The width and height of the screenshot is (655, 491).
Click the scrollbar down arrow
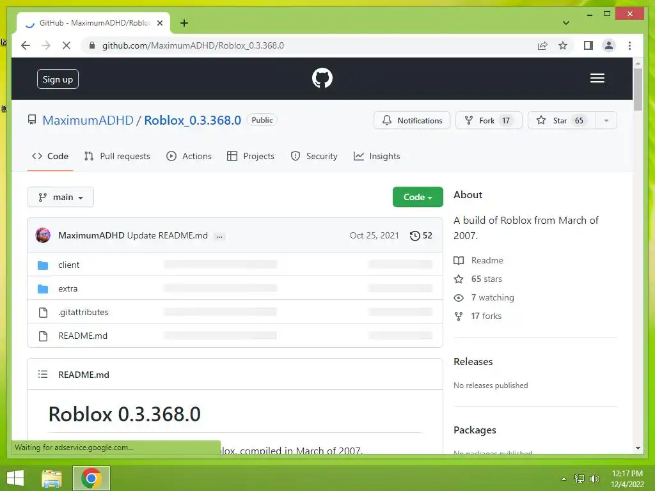pos(638,448)
